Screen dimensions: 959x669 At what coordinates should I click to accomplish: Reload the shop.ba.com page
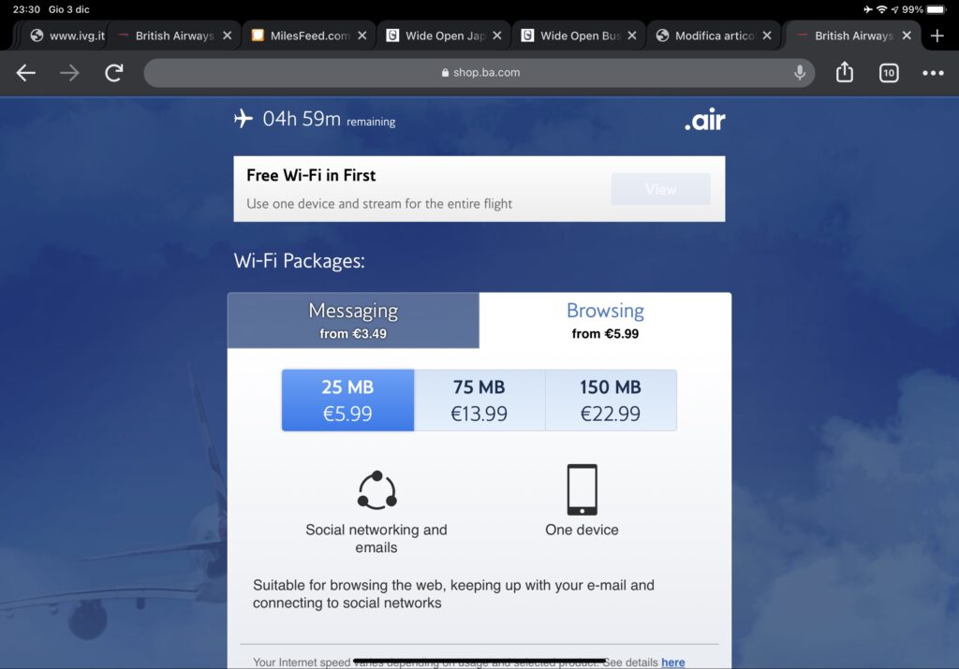coord(113,73)
